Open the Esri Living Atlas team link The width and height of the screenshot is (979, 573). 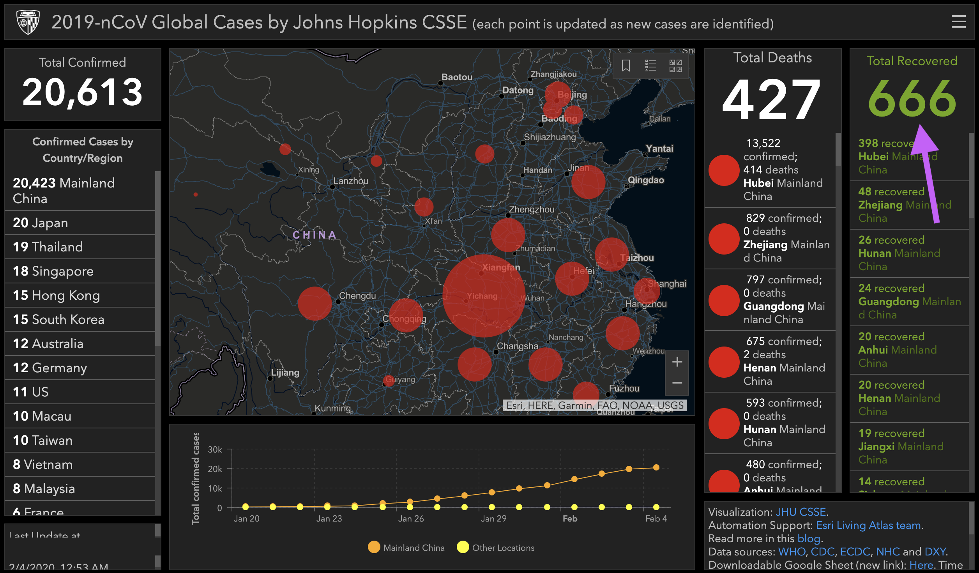tap(868, 525)
